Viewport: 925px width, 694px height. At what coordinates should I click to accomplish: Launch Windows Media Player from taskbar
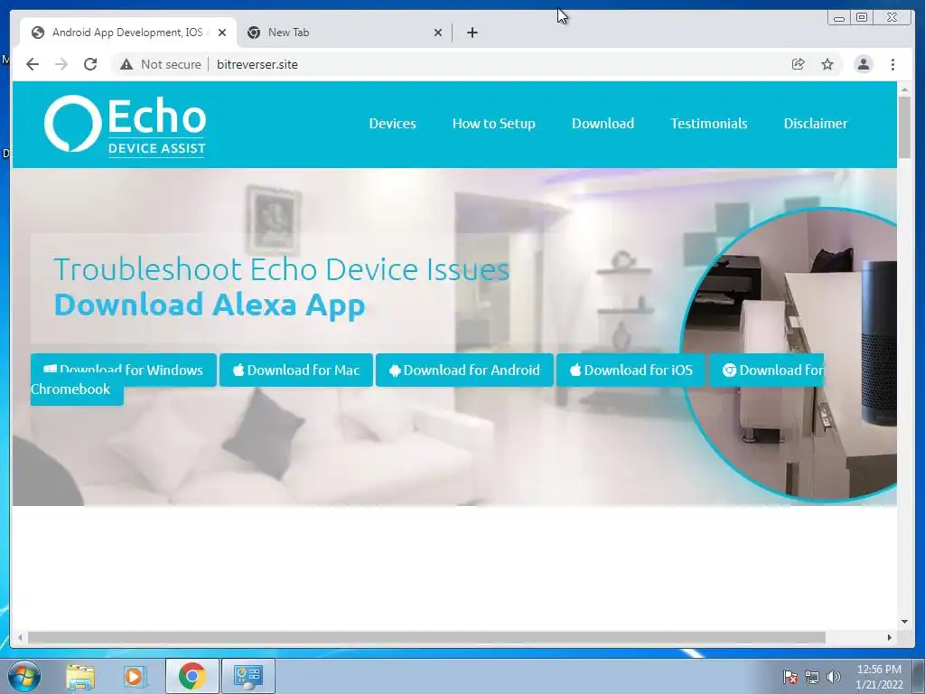(x=135, y=676)
